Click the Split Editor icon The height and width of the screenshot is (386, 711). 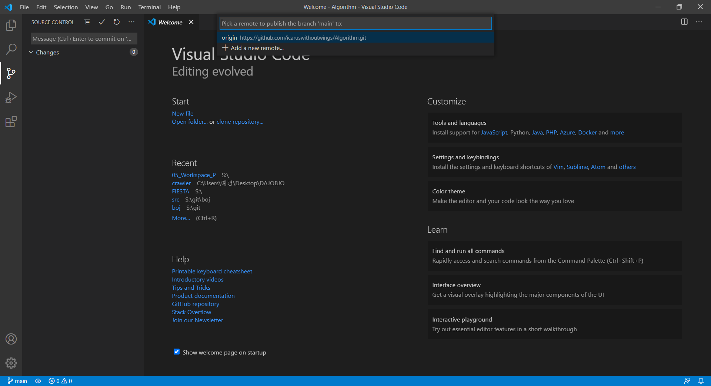tap(684, 22)
